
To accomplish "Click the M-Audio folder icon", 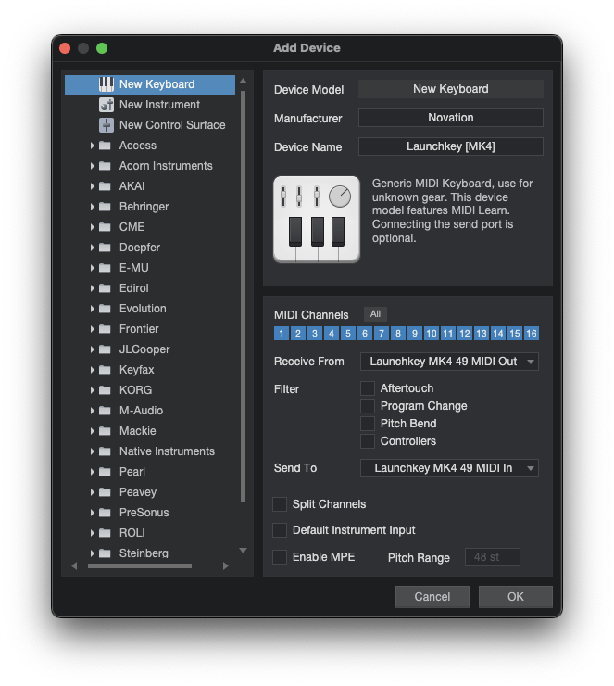I will [105, 411].
